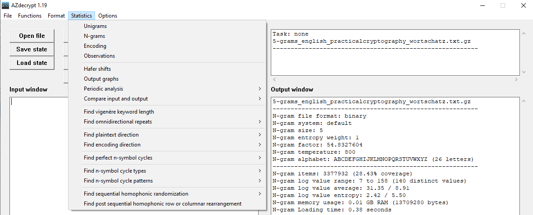Select N-grams menu entry
The height and width of the screenshot is (215, 533).
(167, 36)
